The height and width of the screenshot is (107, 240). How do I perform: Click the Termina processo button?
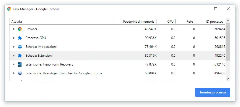point(213,92)
